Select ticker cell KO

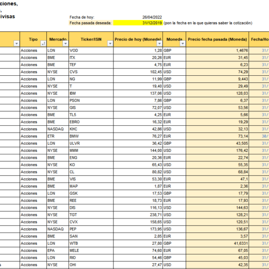pyautogui.click(x=91, y=165)
